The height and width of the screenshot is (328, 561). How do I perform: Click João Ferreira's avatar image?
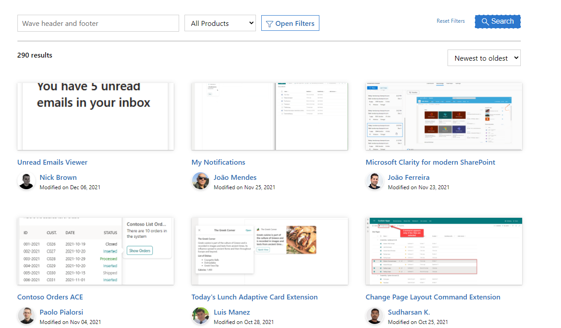point(375,181)
